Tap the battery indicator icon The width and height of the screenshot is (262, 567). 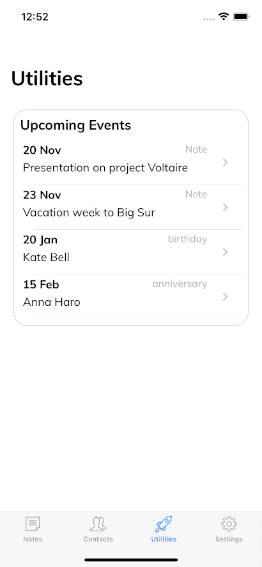[242, 17]
